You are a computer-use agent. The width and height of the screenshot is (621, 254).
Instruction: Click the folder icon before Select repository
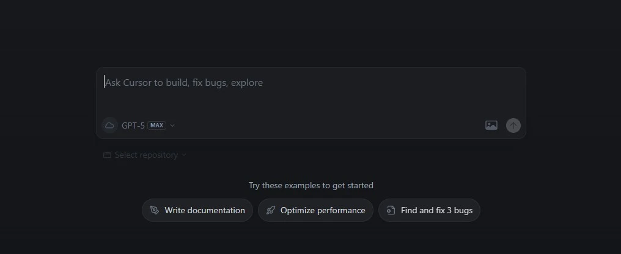(107, 155)
